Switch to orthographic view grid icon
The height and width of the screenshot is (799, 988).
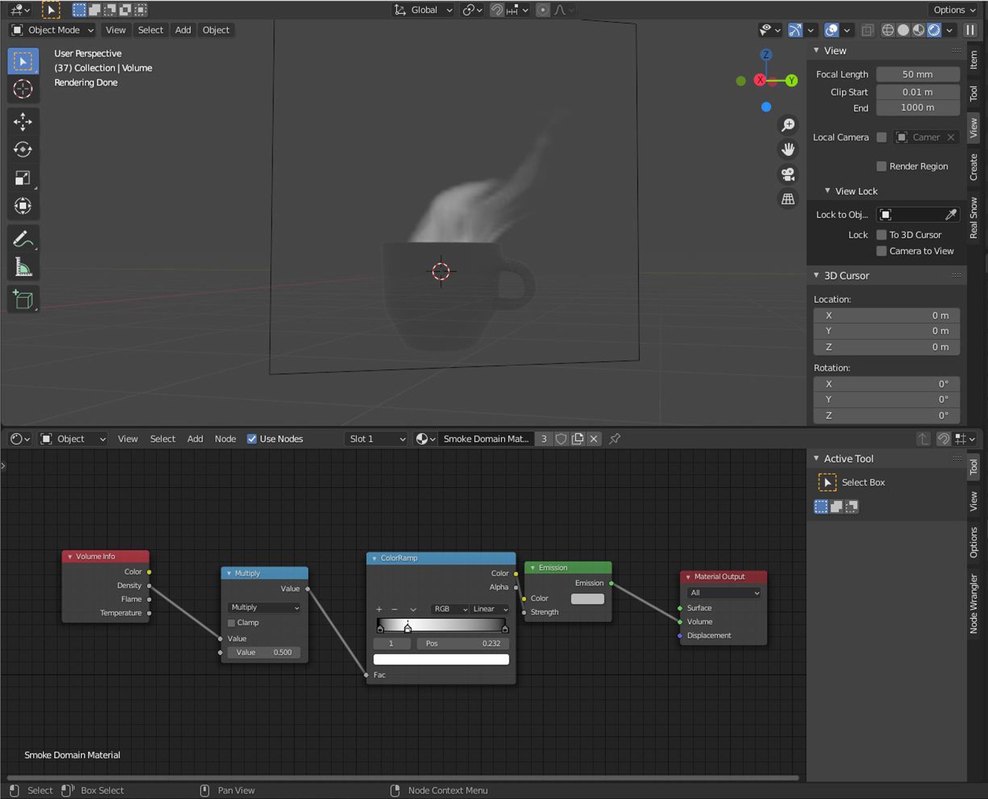[x=788, y=199]
